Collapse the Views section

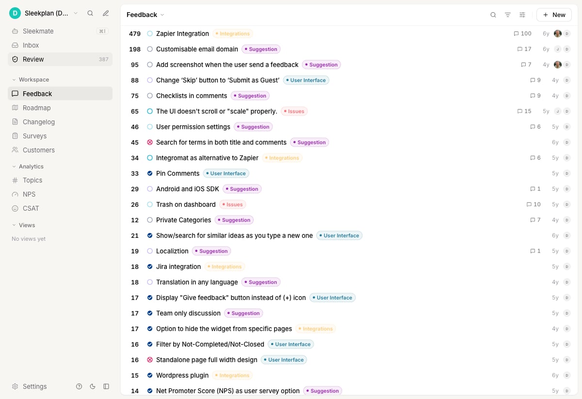pyautogui.click(x=23, y=225)
